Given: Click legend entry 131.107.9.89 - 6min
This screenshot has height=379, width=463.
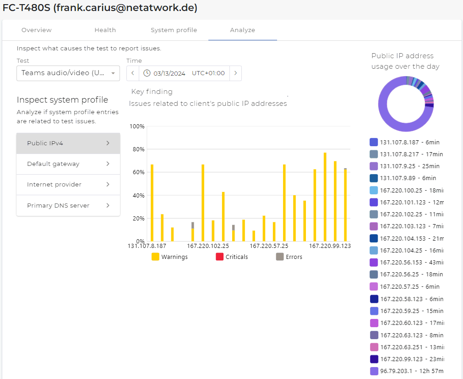Looking at the screenshot, I should [403, 178].
